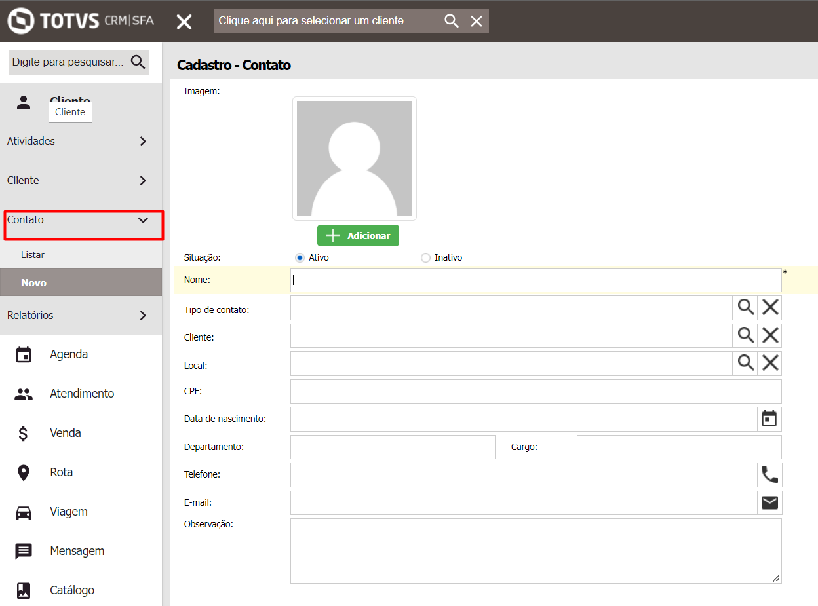Focus the Nome input field
The width and height of the screenshot is (818, 606).
[x=536, y=280]
